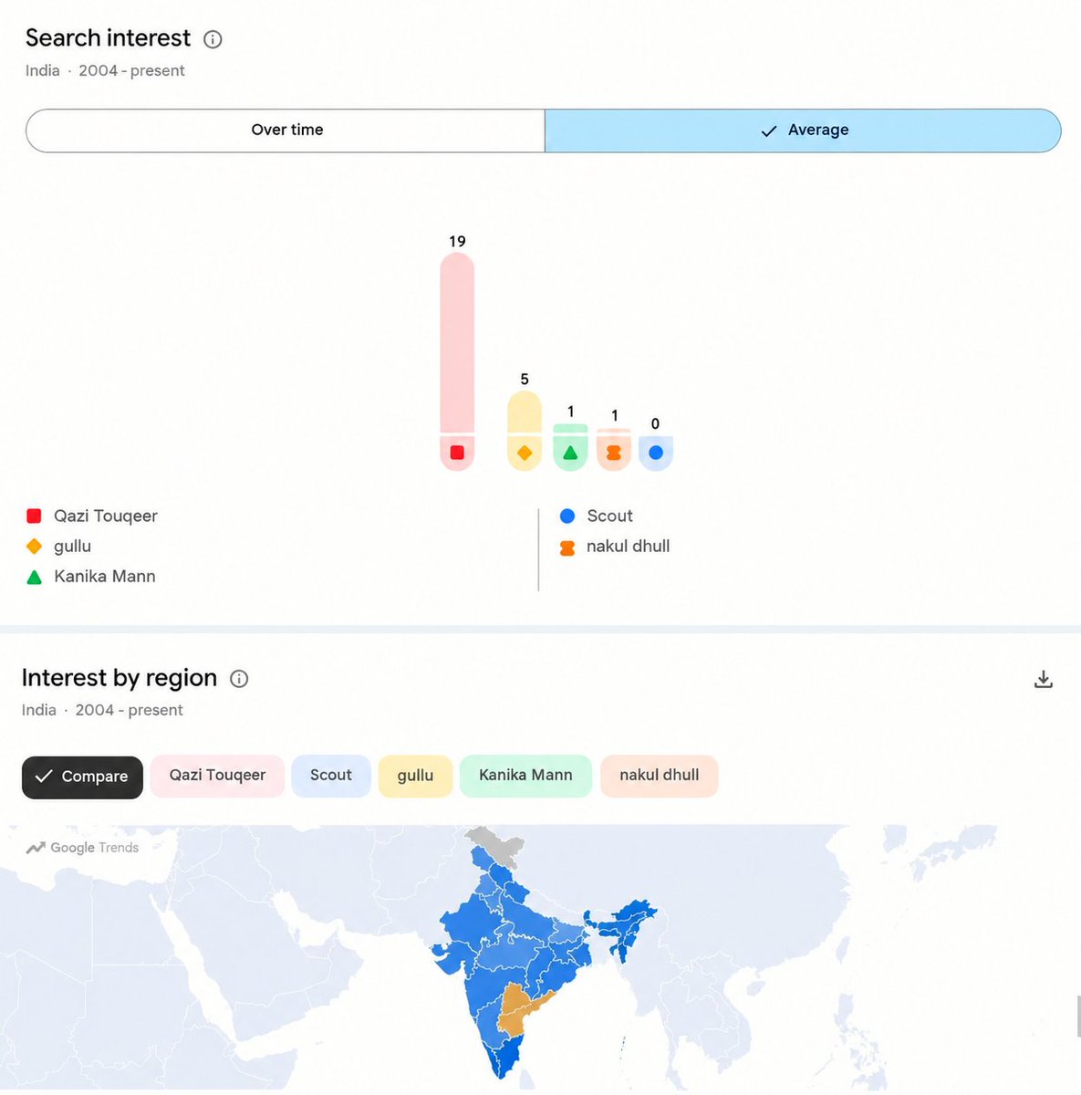This screenshot has height=1095, width=1081.
Task: Switch to the Over time view
Action: 286,130
